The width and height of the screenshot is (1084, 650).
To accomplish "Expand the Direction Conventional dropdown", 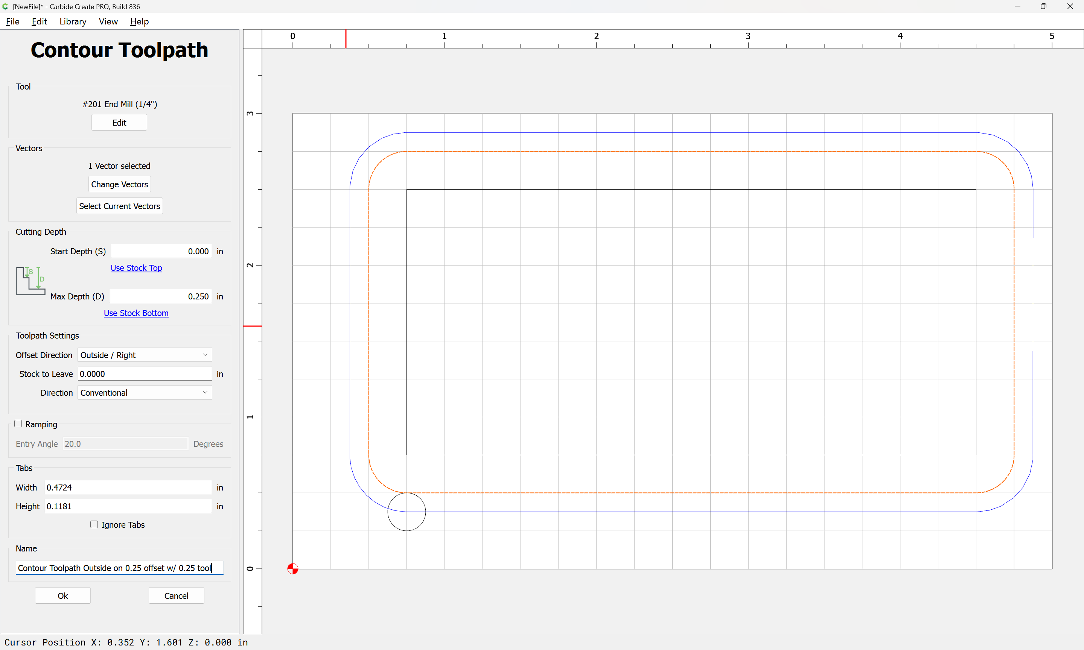I will 145,392.
